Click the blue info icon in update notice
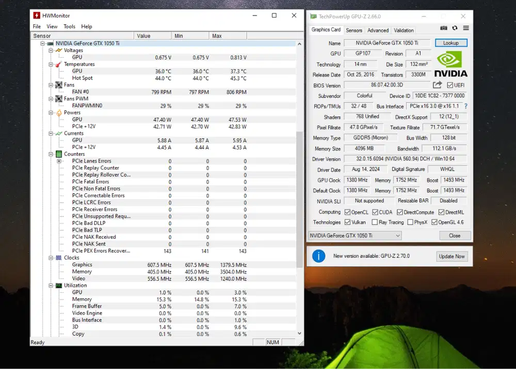Viewport: 516px width, 369px height. tap(318, 256)
